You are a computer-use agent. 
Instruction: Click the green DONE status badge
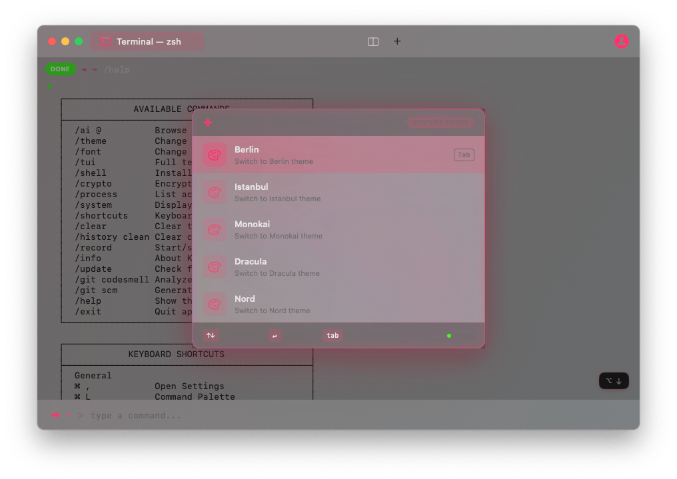(x=61, y=69)
